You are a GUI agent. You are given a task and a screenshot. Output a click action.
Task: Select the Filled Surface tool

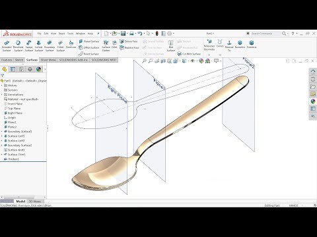pos(60,45)
